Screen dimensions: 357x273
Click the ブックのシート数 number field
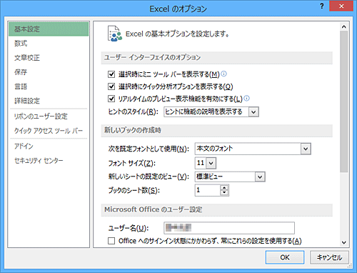(208, 190)
